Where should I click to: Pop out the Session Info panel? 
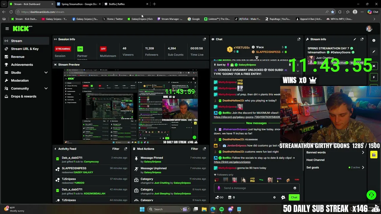point(204,39)
